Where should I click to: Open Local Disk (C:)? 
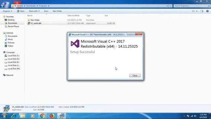click(14, 56)
